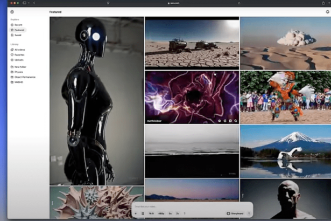
Task: Click the profile icon at top right
Action: pyautogui.click(x=328, y=12)
